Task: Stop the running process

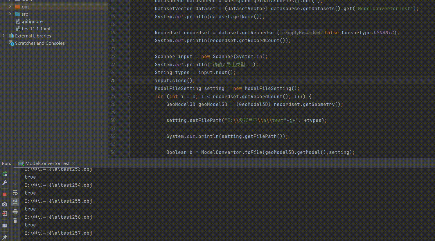Action: click(x=4, y=194)
